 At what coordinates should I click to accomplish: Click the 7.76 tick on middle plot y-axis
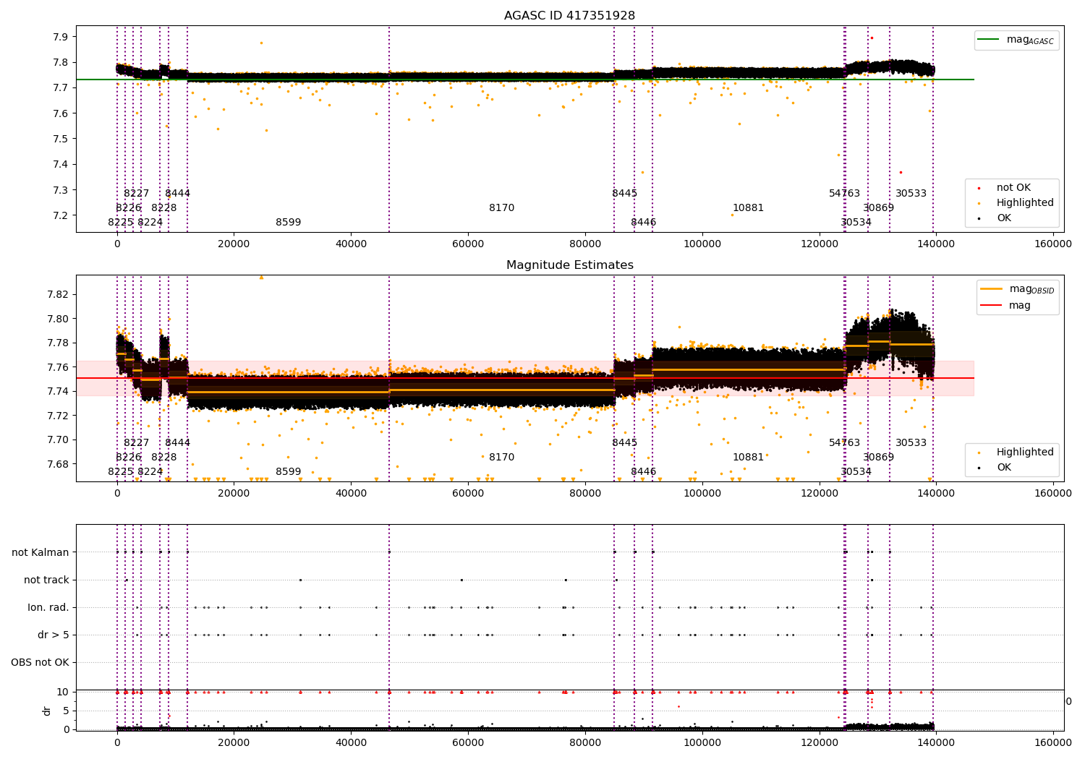pos(58,367)
